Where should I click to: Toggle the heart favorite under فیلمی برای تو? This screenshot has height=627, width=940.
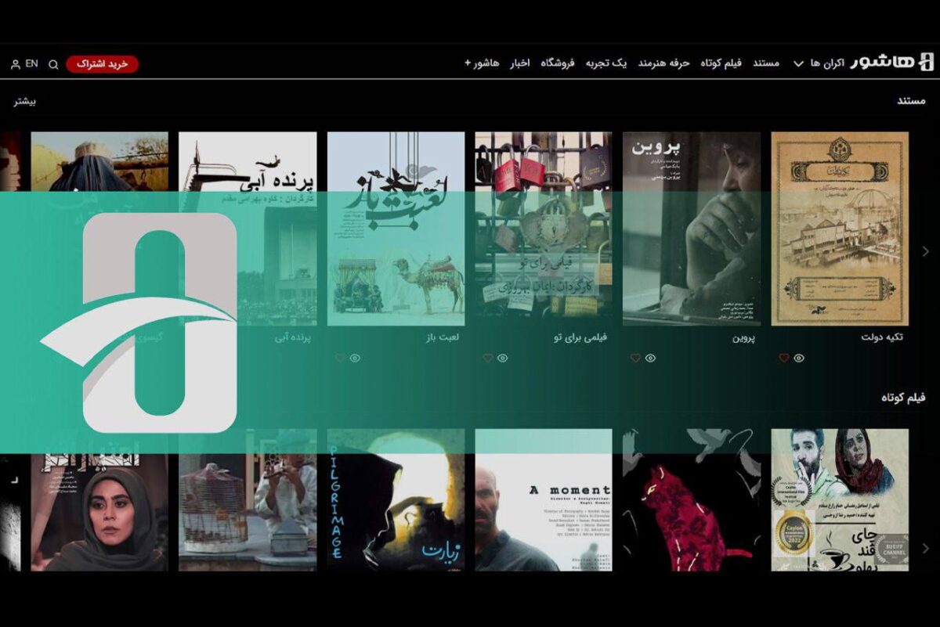coord(487,359)
